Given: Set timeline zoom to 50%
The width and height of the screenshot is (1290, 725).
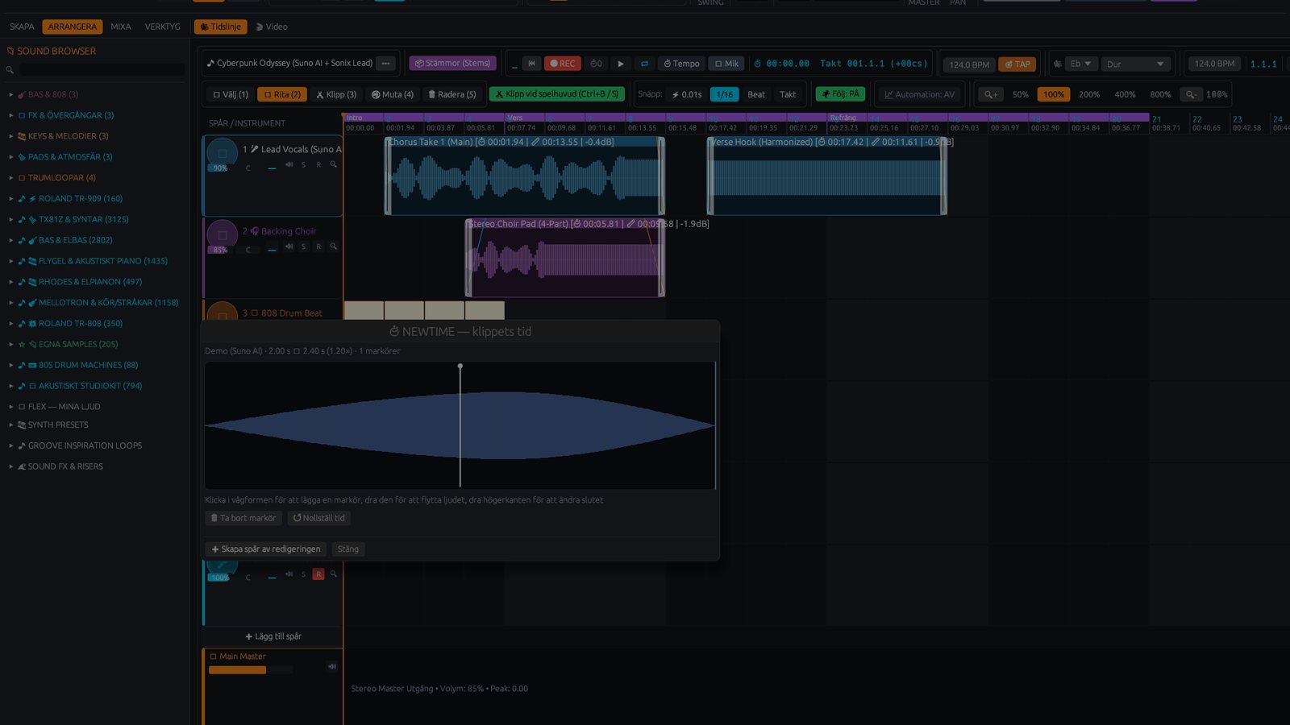Looking at the screenshot, I should coord(1021,94).
